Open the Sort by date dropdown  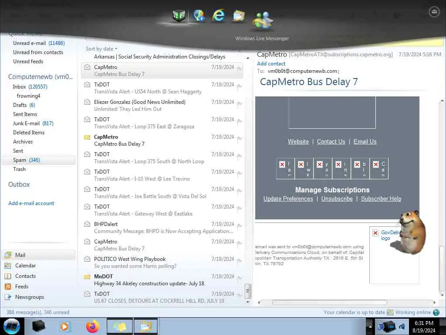point(101,49)
